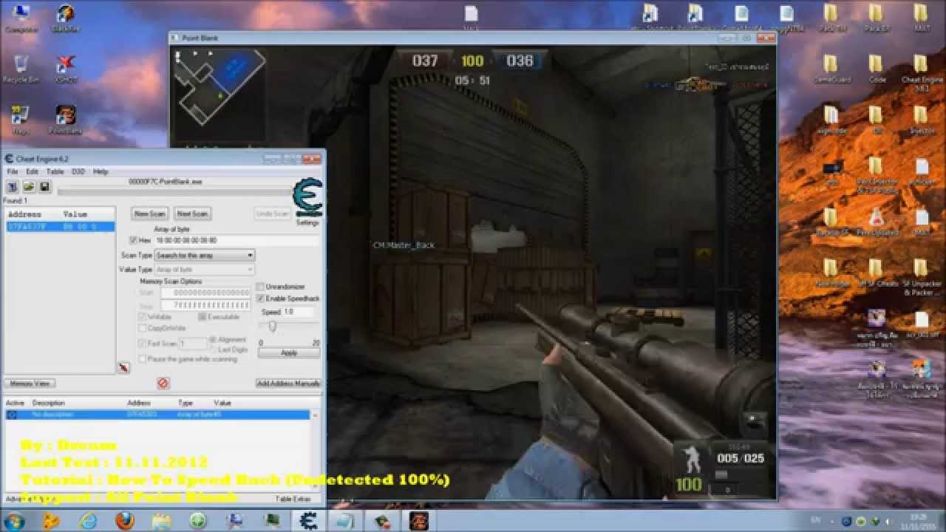Toggle Active box of address list entry
The height and width of the screenshot is (532, 946).
(12, 415)
